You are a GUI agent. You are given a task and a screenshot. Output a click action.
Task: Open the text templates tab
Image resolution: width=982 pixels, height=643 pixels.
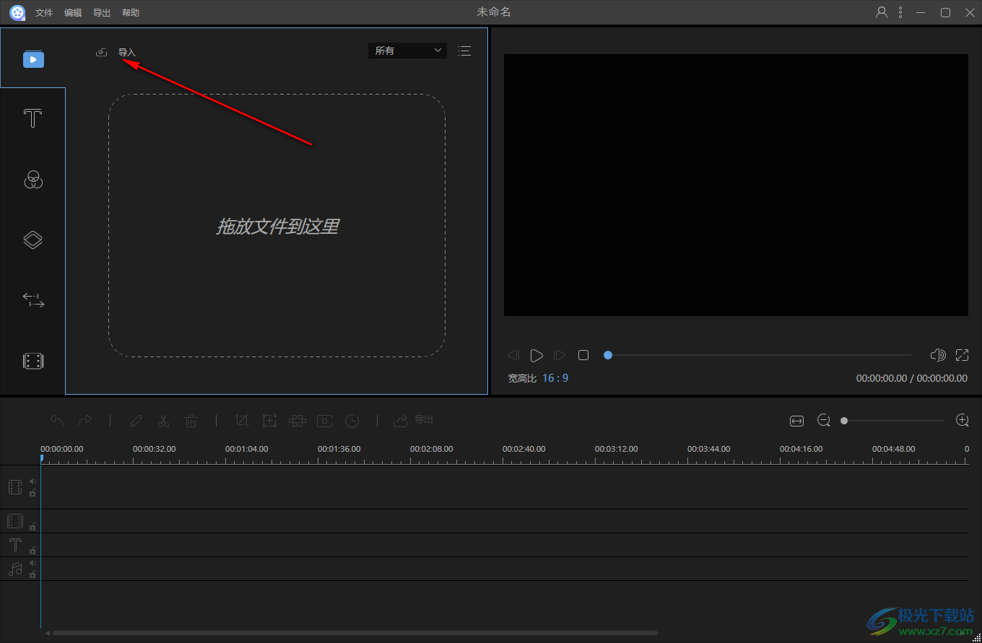click(x=32, y=118)
